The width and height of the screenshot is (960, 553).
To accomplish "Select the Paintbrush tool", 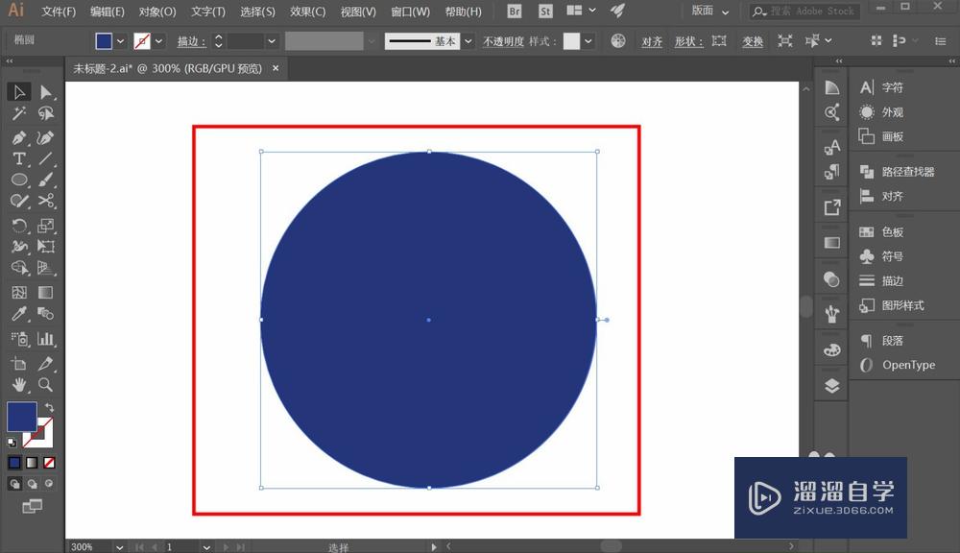I will [45, 180].
